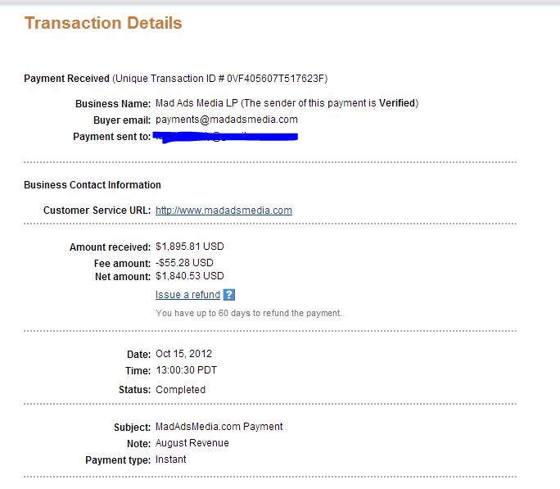Click the blue question mark help icon
This screenshot has height=489, width=560.
(229, 295)
